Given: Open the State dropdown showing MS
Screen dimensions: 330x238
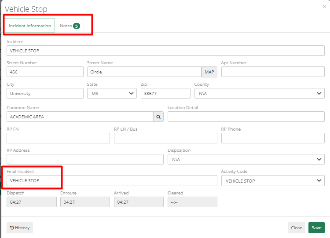Looking at the screenshot, I should [112, 93].
